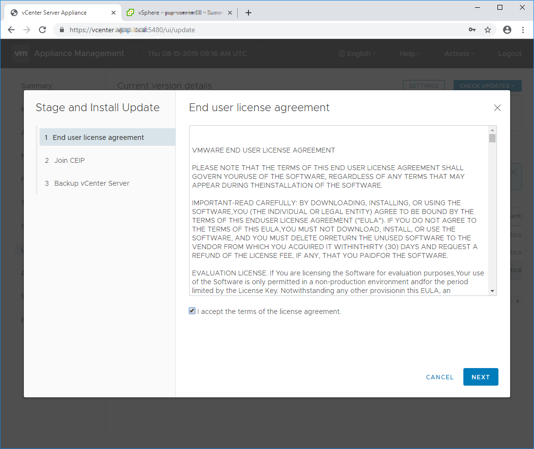The width and height of the screenshot is (534, 449).
Task: Bookmark this page with the star icon
Action: 488,30
